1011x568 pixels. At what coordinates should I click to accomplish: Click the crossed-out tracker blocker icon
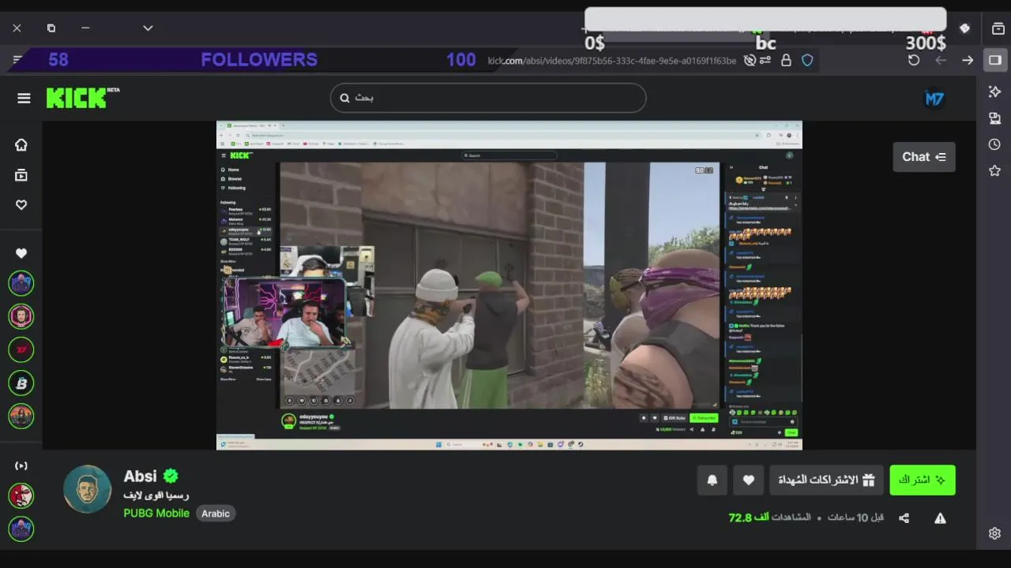tap(750, 60)
